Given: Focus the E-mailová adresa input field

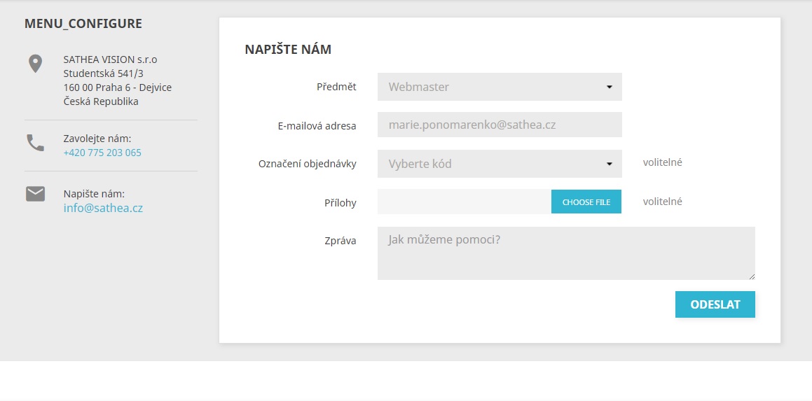Looking at the screenshot, I should (x=500, y=125).
